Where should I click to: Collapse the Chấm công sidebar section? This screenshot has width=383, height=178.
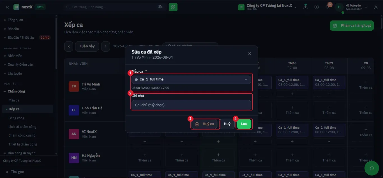tap(16, 91)
